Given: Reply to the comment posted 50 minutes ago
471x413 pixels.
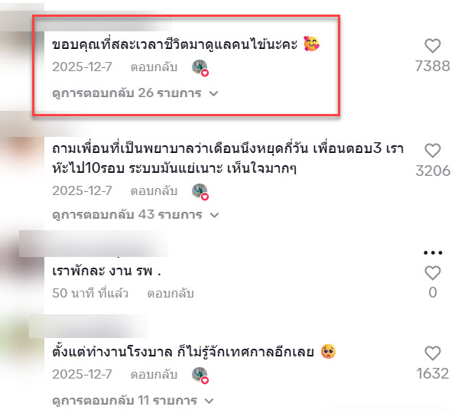Looking at the screenshot, I should coord(171,293).
